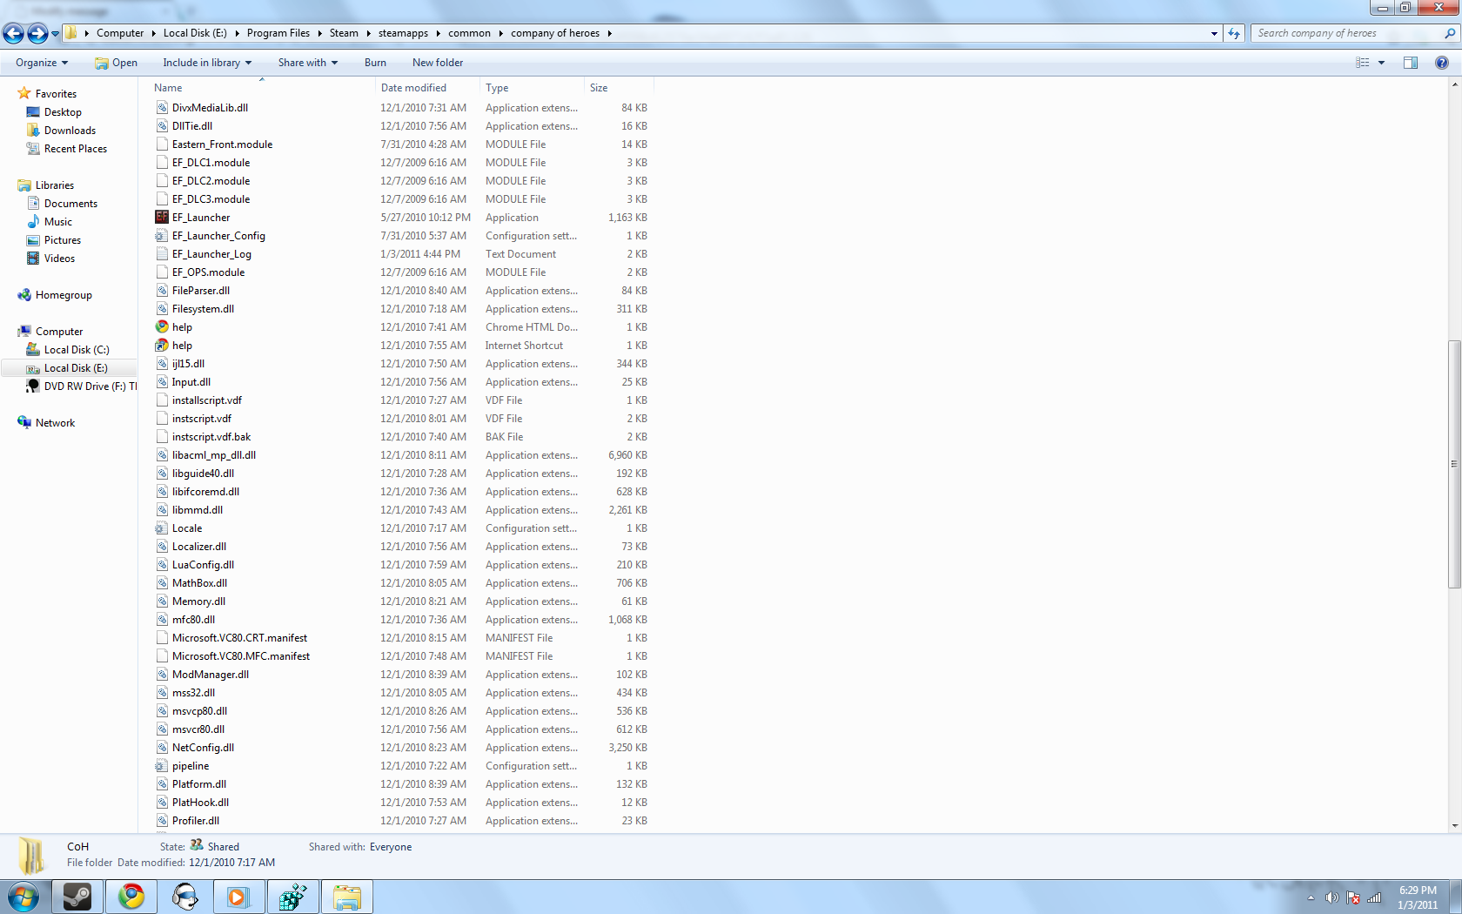Open the Organize dropdown menu
Image resolution: width=1462 pixels, height=914 pixels.
42,63
